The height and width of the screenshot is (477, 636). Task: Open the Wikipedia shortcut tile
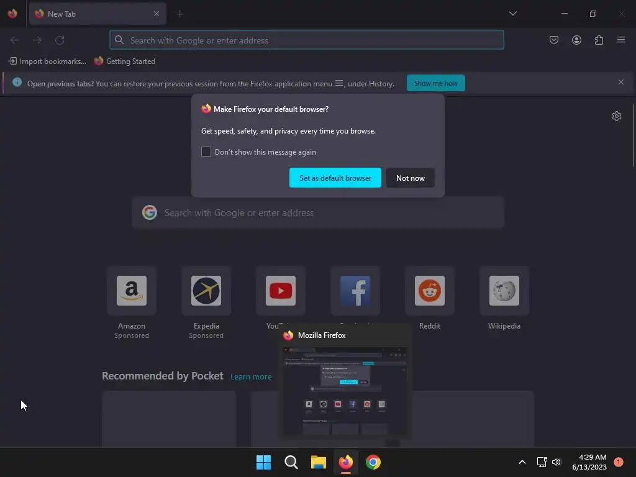tap(504, 291)
